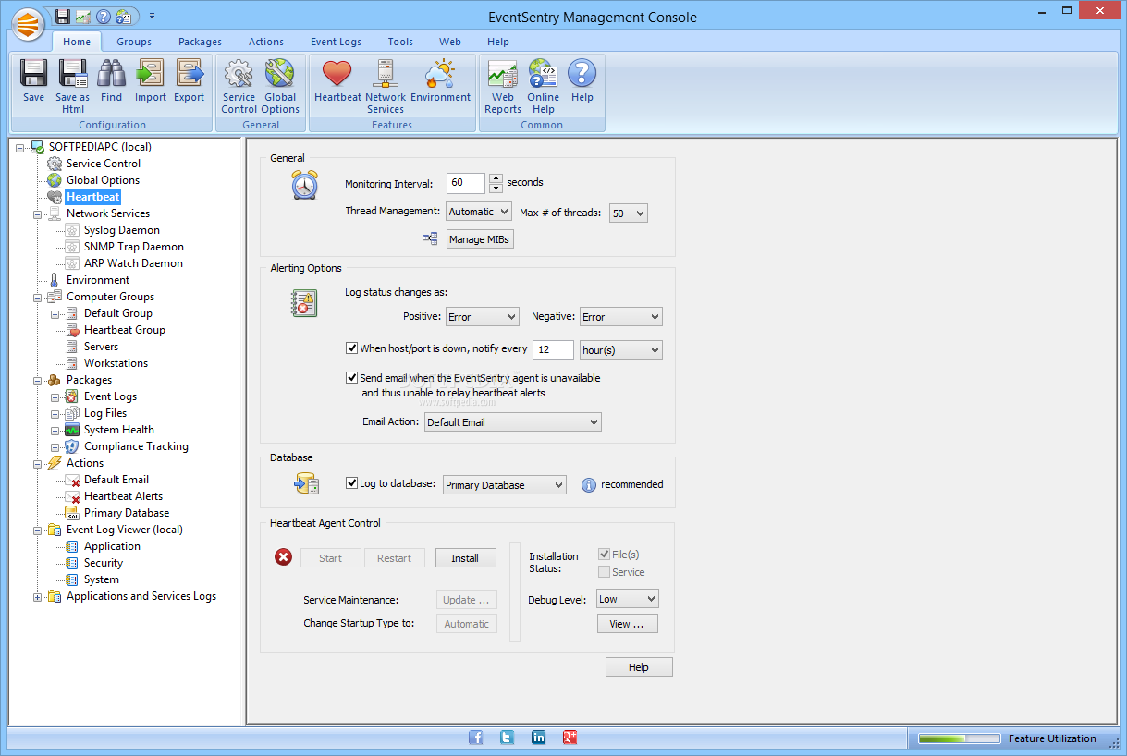
Task: Open Service Control from the ribbon
Action: tap(239, 73)
